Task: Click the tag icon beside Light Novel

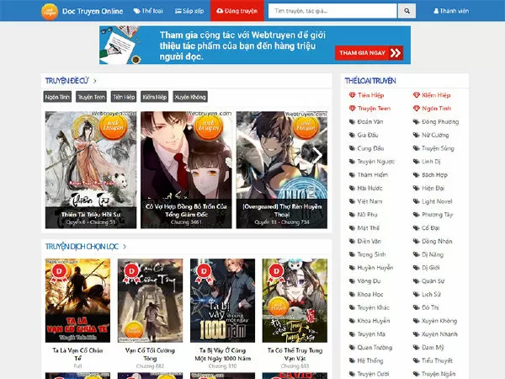Action: (416, 201)
